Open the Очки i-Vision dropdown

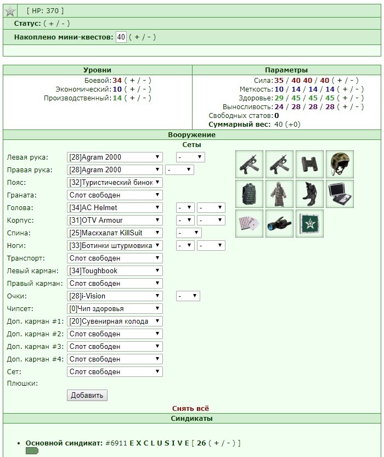tap(115, 296)
